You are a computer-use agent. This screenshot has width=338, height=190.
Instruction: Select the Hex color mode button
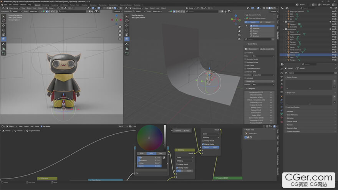coord(161,154)
